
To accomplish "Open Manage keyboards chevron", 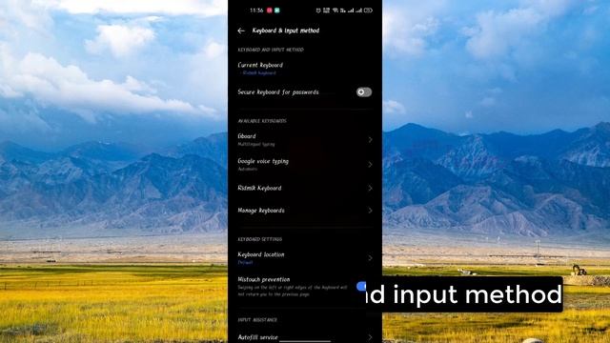I will click(x=371, y=211).
